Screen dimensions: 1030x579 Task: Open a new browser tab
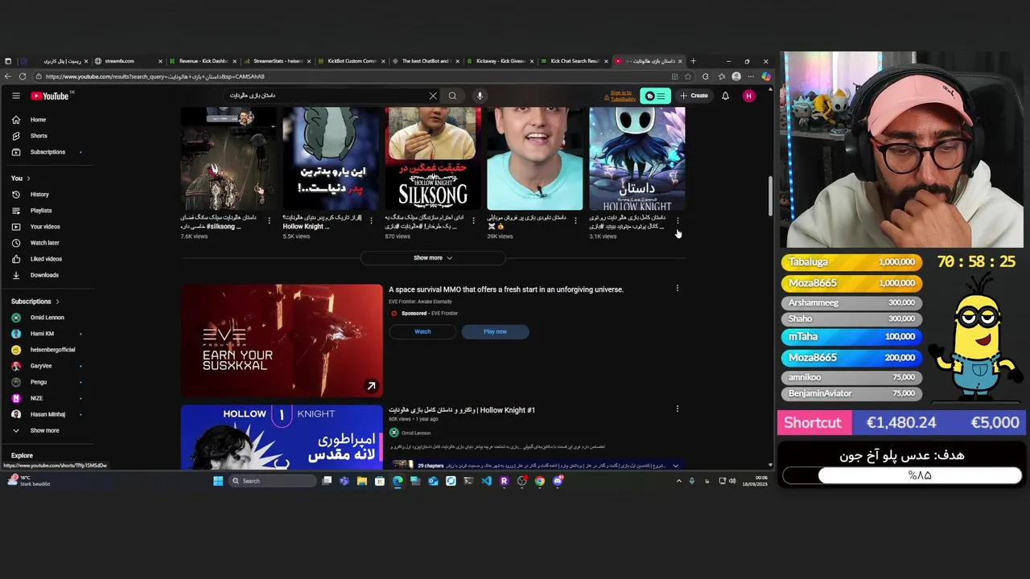(x=693, y=61)
